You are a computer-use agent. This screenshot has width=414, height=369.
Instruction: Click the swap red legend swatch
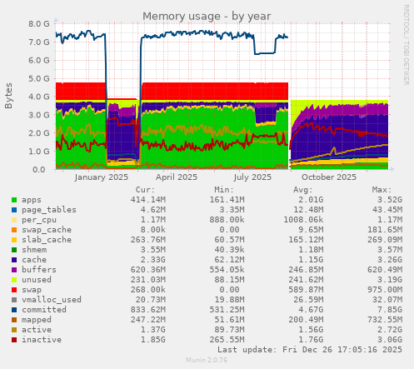tap(14, 290)
